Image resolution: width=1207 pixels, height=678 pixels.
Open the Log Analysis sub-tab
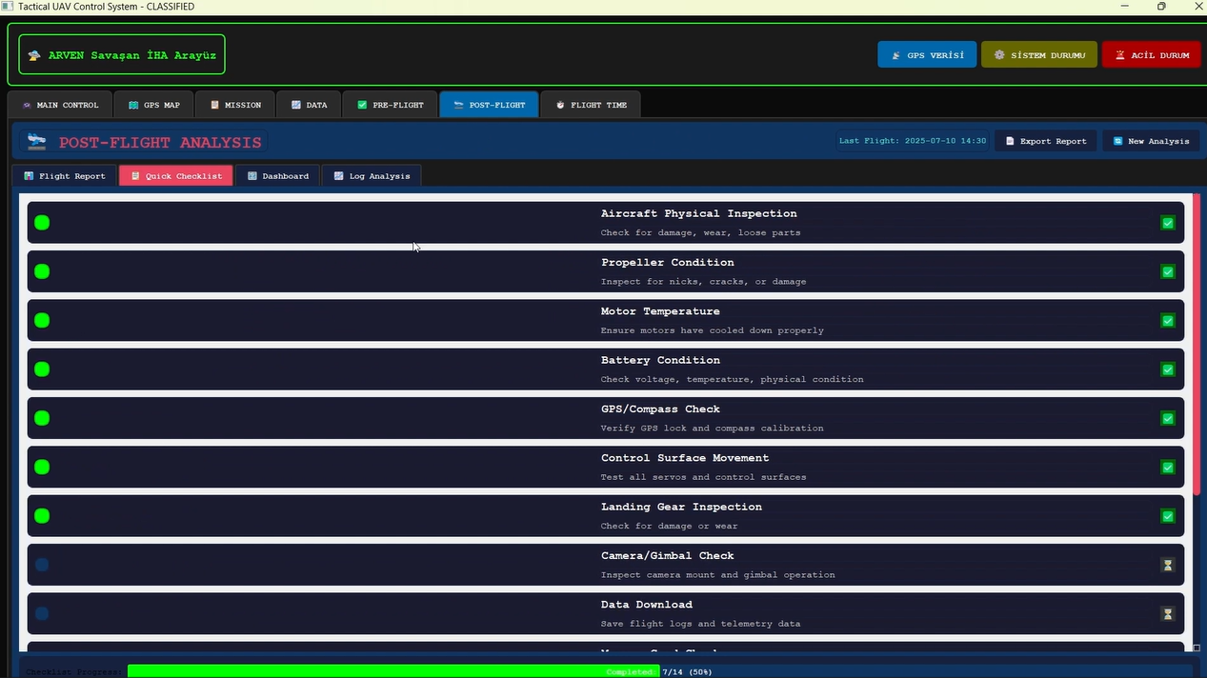pyautogui.click(x=372, y=176)
